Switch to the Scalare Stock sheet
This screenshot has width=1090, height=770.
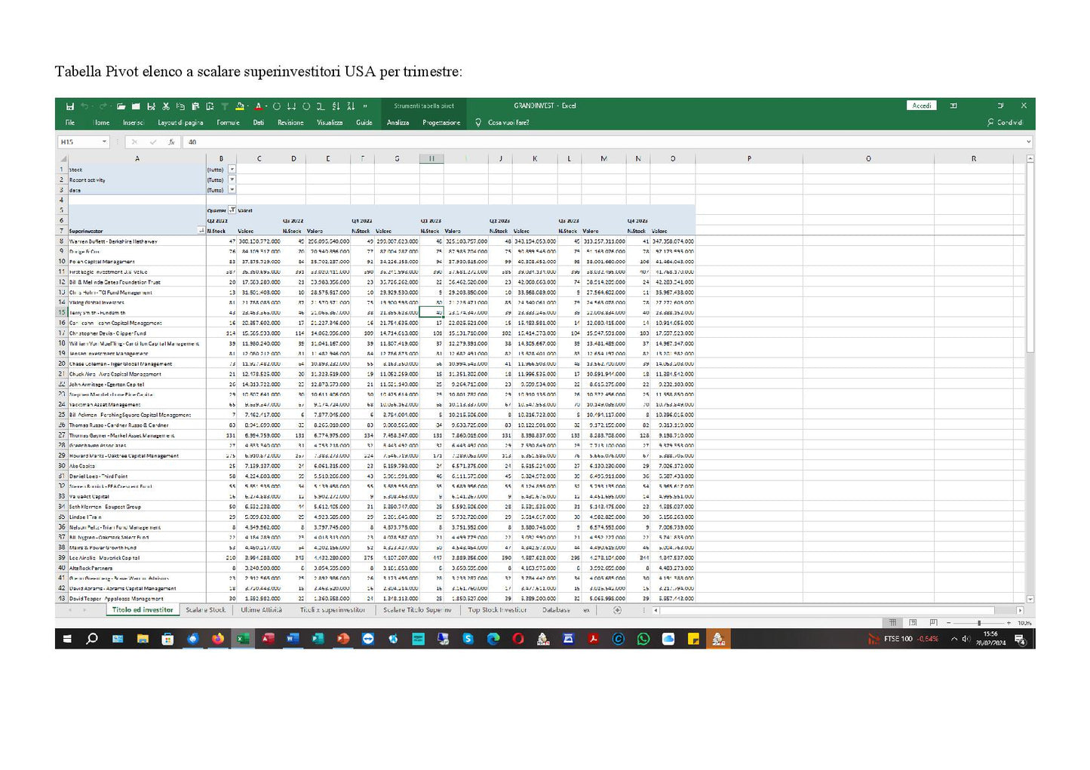pos(206,610)
